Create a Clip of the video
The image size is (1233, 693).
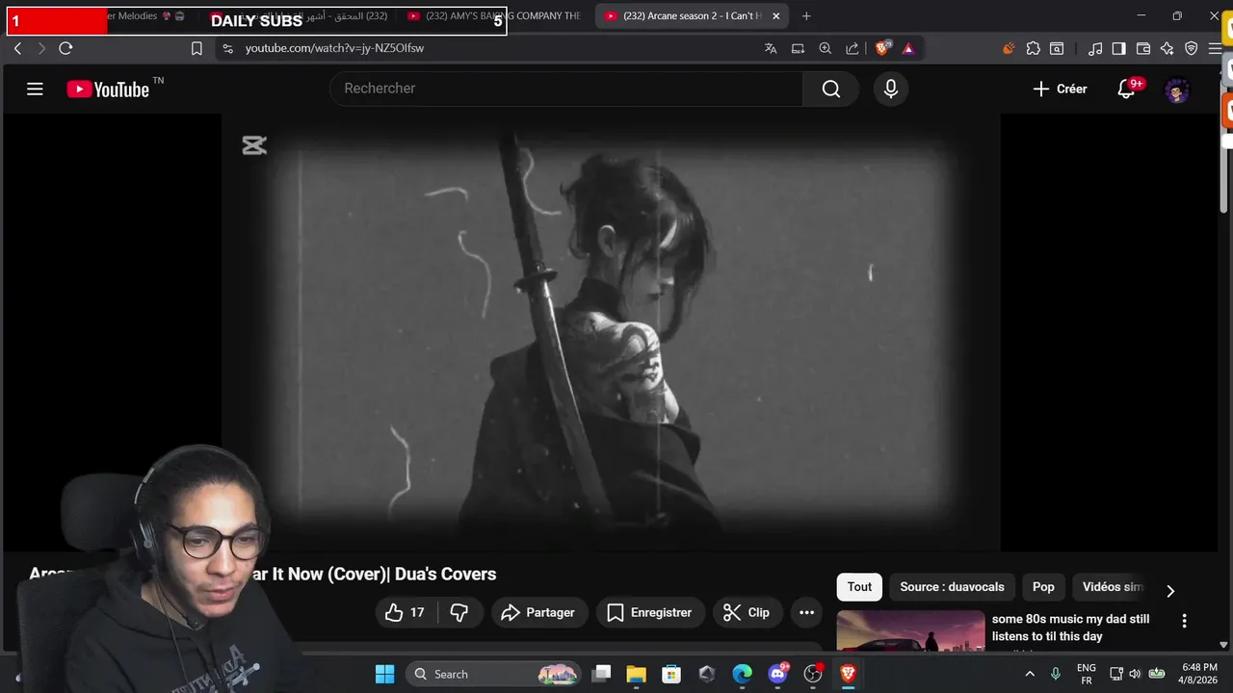pos(747,612)
